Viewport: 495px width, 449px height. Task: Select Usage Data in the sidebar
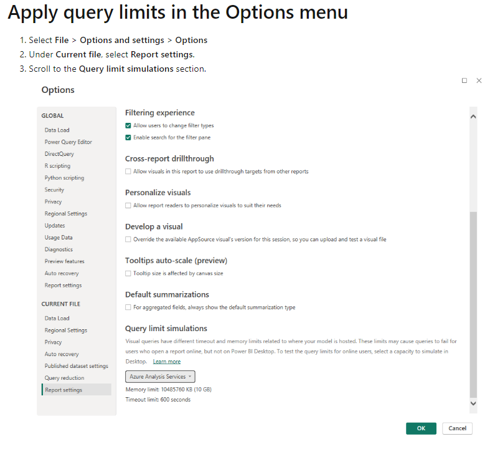coord(59,238)
